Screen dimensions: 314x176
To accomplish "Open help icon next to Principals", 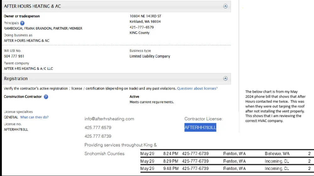I will (22, 23).
